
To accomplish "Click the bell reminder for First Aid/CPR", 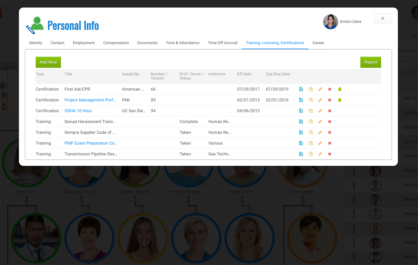I will point(340,89).
